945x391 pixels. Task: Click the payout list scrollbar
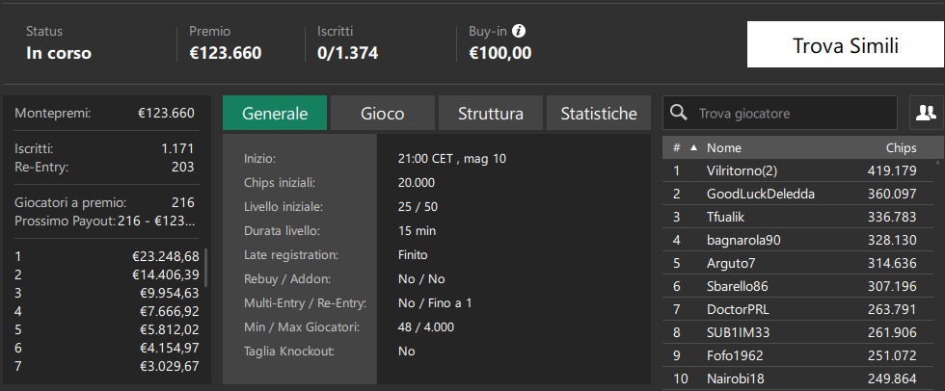pos(206,268)
